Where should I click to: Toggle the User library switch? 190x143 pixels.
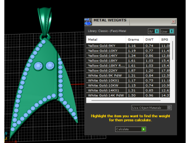tap(167, 31)
